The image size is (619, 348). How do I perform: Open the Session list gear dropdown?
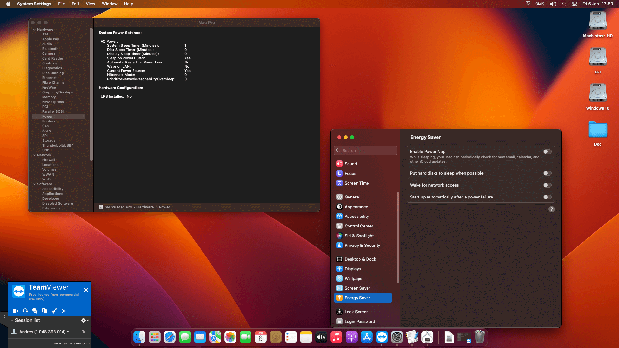pos(84,320)
